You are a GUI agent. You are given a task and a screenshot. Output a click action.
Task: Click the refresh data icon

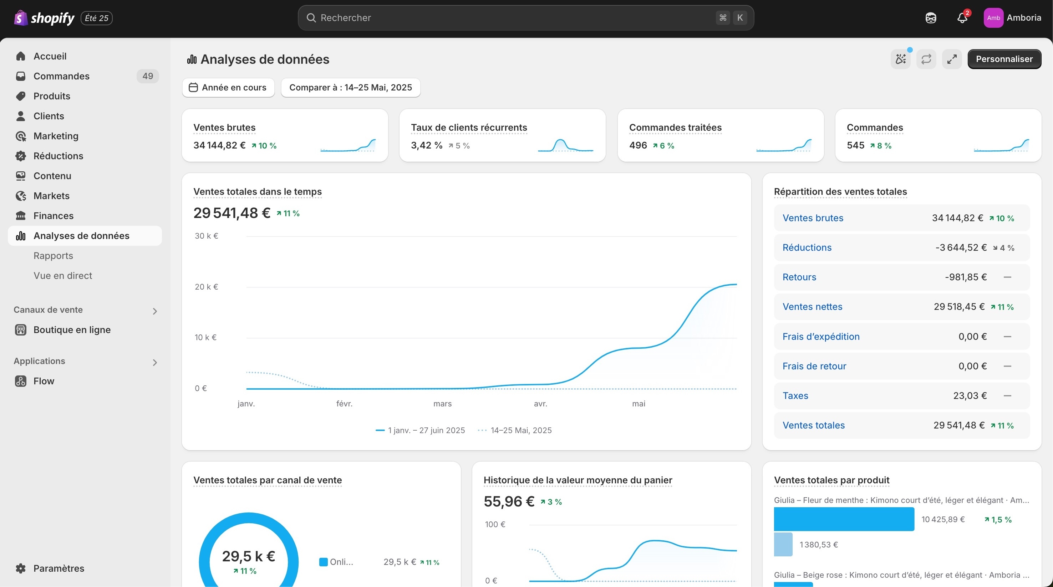[x=926, y=59]
